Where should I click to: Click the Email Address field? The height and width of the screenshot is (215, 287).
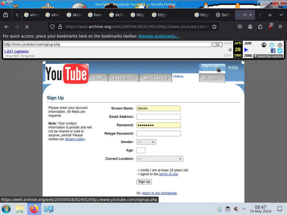point(159,117)
